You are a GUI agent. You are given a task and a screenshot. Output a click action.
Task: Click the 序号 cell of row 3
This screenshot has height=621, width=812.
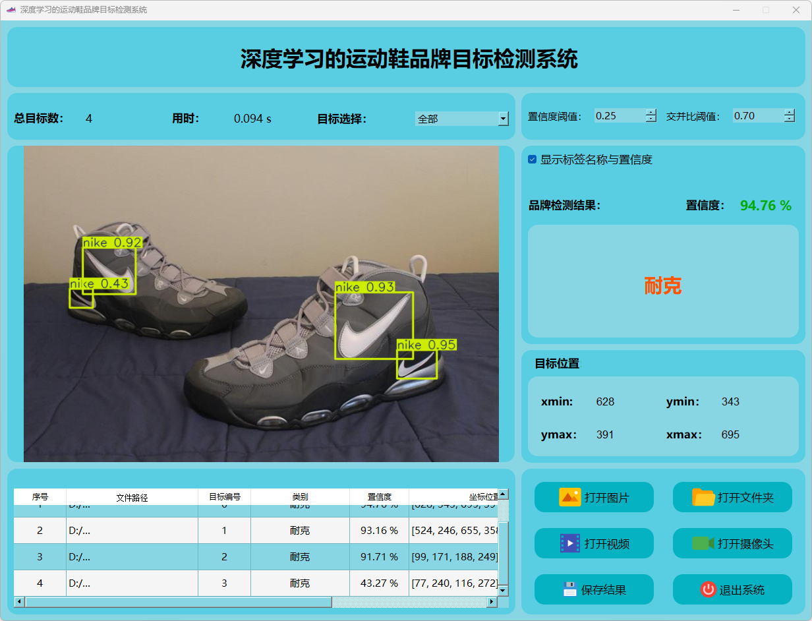pos(40,556)
